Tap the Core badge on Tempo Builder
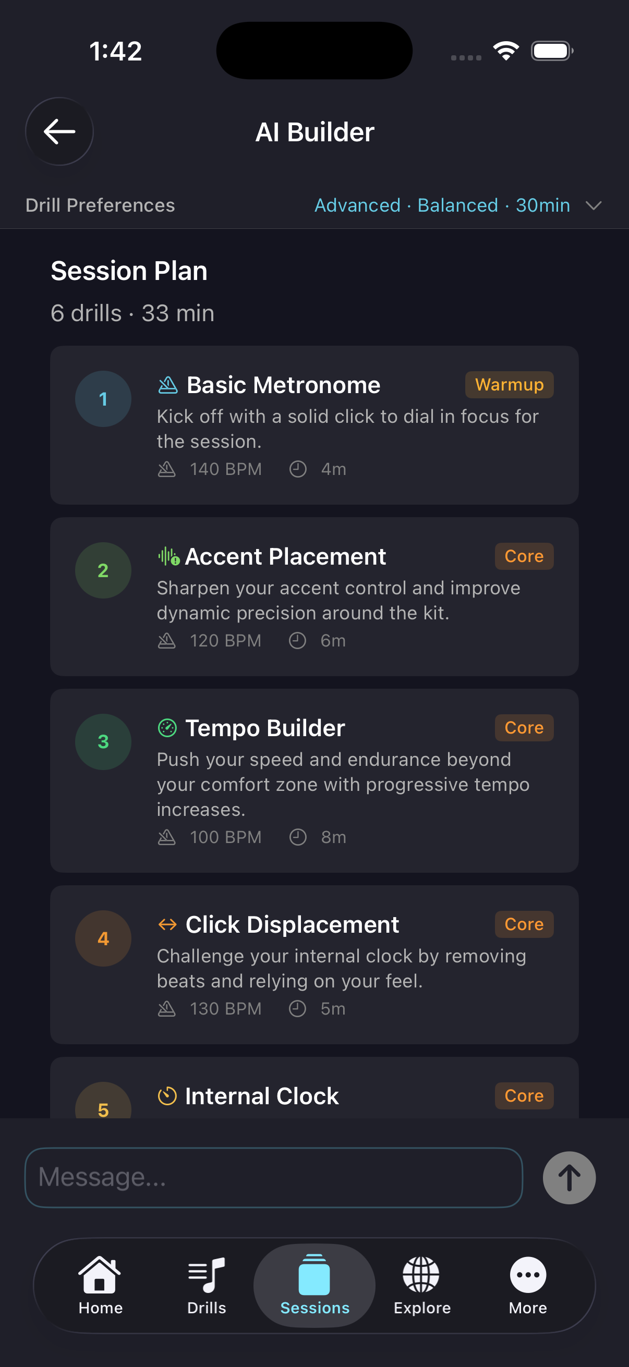629x1367 pixels. (523, 727)
